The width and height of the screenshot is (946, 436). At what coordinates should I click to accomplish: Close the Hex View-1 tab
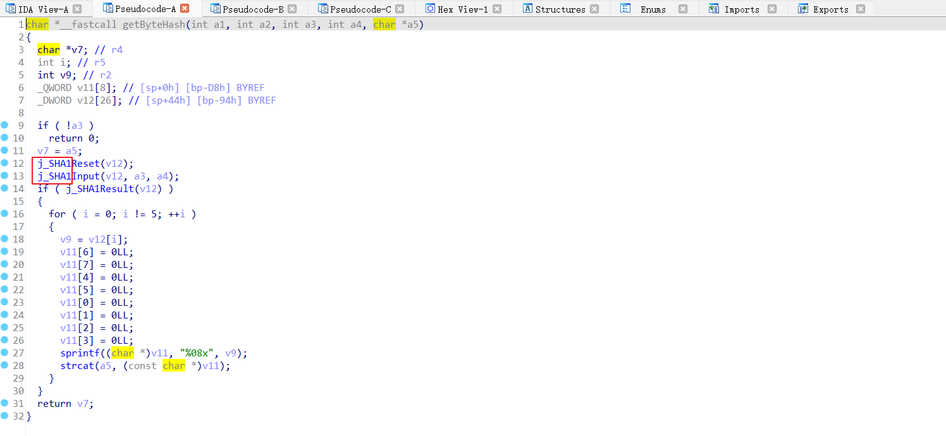pos(497,9)
